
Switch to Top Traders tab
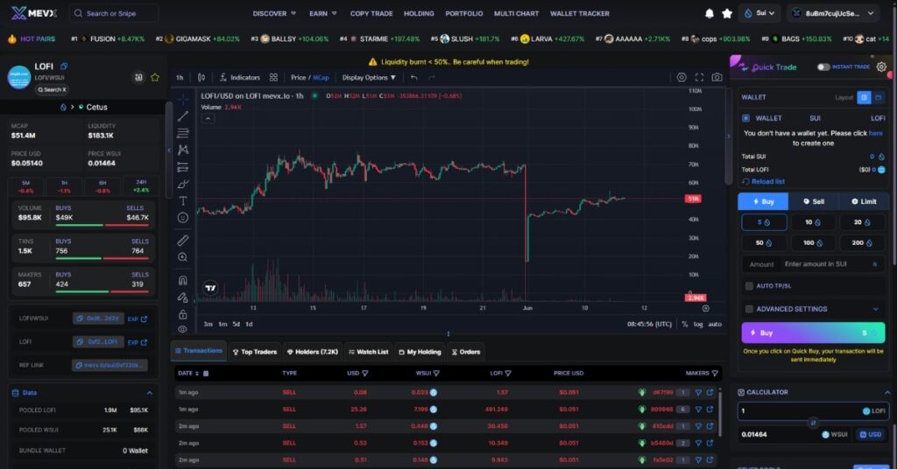[x=255, y=352]
